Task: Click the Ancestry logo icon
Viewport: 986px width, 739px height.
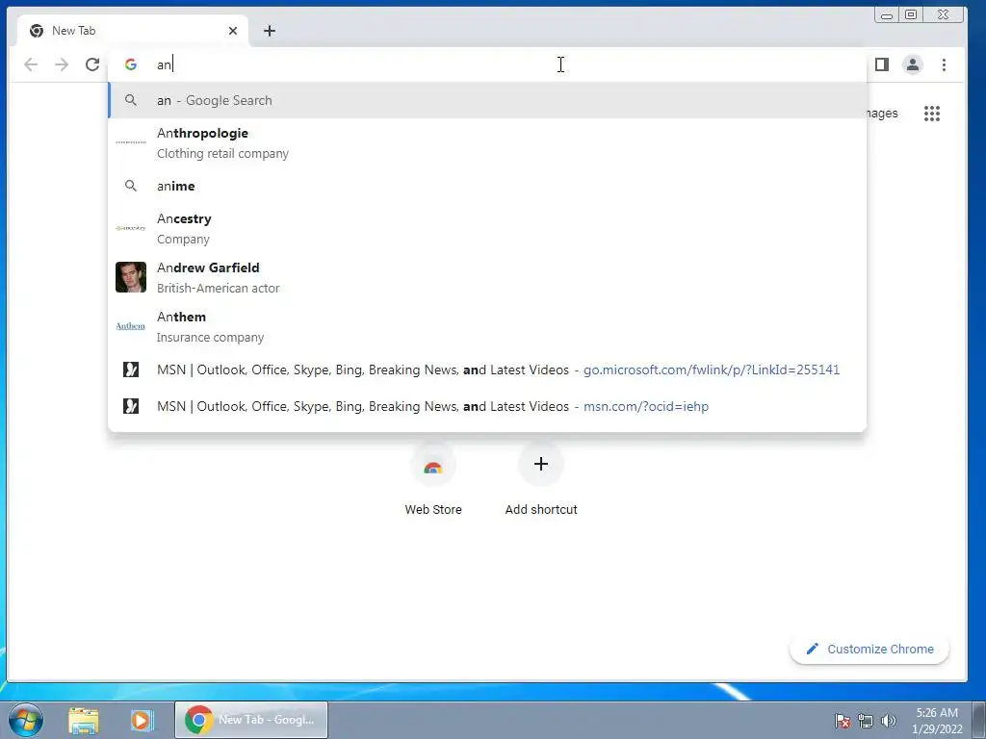Action: coord(131,228)
